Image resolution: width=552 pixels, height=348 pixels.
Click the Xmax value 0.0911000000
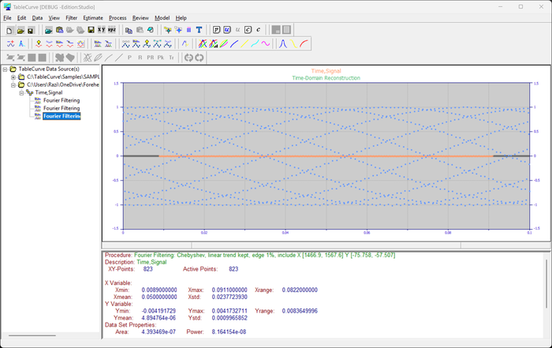pyautogui.click(x=229, y=290)
